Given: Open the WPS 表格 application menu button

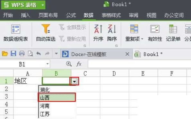Looking at the screenshot, I should point(23,5).
